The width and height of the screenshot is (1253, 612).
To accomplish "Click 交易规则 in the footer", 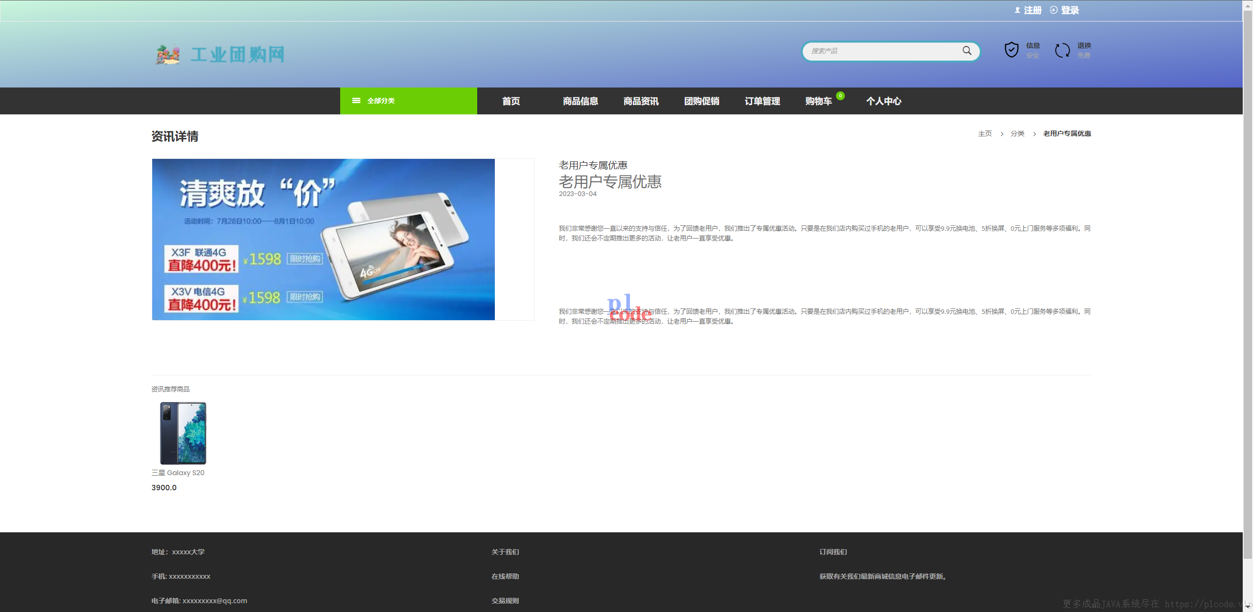I will pos(505,601).
